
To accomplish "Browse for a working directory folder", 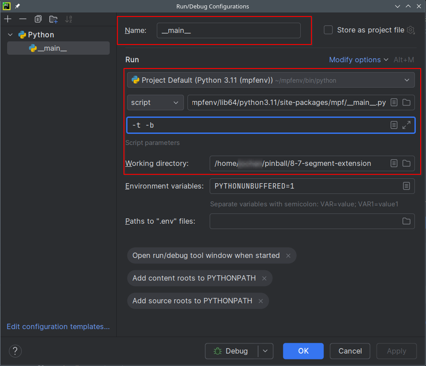I will tap(406, 163).
